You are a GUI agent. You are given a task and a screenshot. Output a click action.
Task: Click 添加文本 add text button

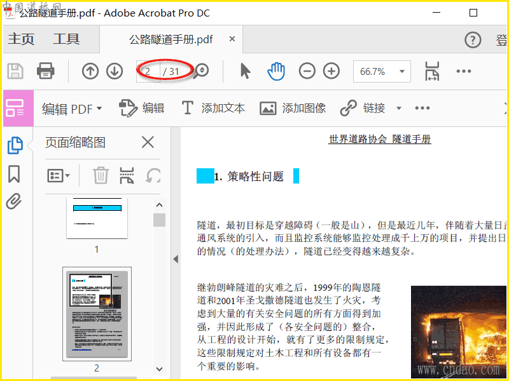(213, 108)
